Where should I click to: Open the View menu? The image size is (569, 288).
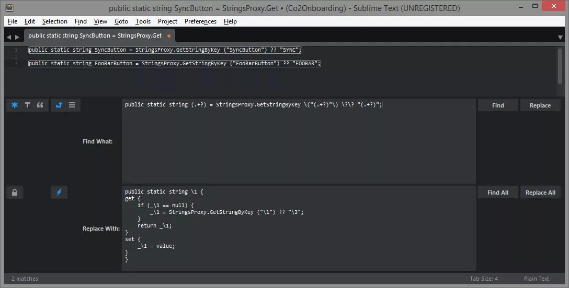(100, 21)
